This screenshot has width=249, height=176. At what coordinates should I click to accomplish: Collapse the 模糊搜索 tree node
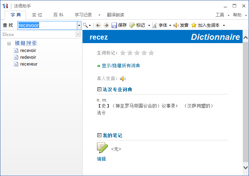(9, 43)
